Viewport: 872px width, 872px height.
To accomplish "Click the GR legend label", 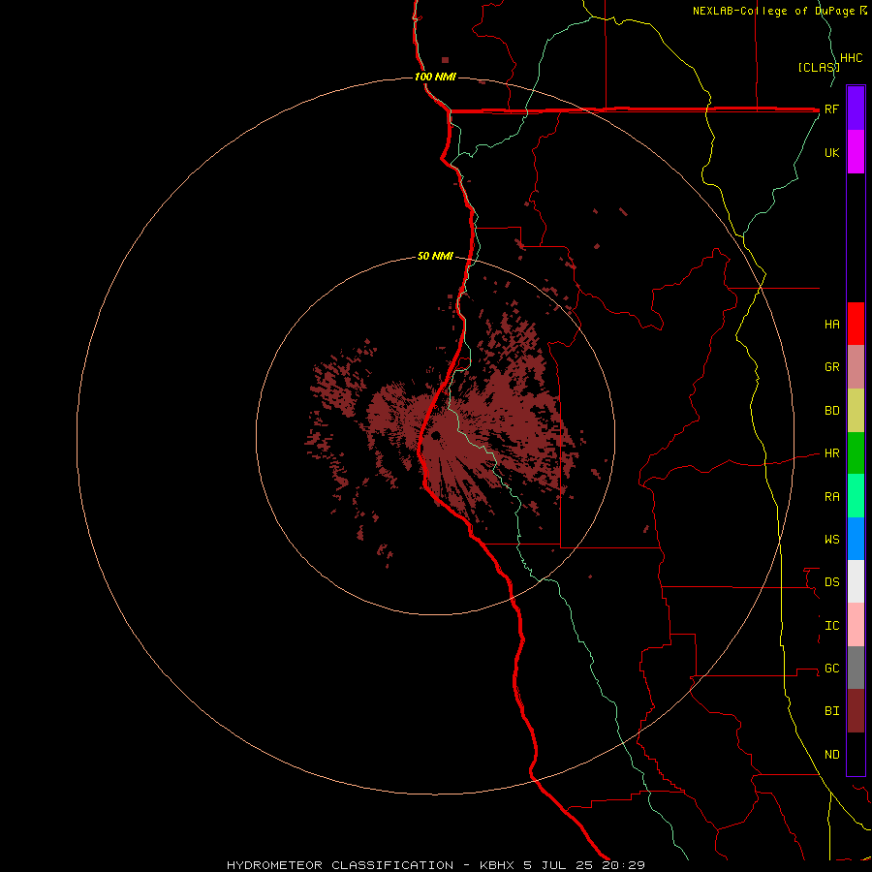I will (831, 367).
